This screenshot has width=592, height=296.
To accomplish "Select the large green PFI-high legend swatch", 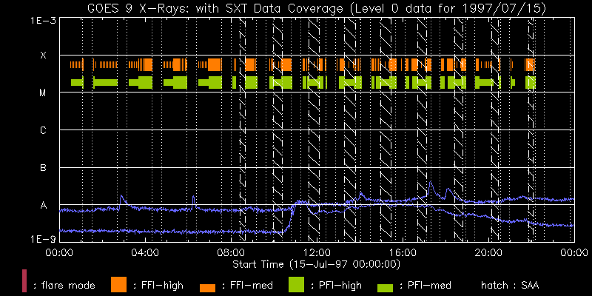I will [296, 283].
